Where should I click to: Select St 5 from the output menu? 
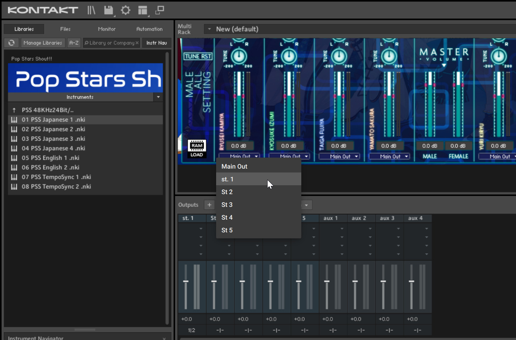(x=259, y=230)
